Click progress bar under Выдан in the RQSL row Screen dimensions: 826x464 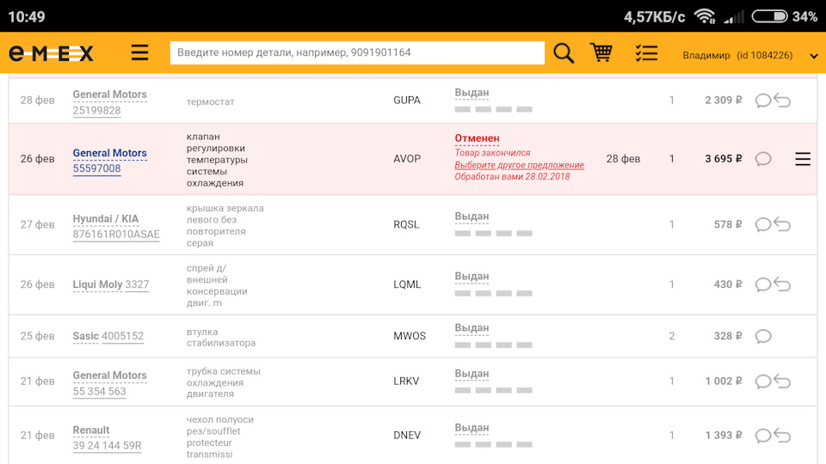[x=494, y=233]
